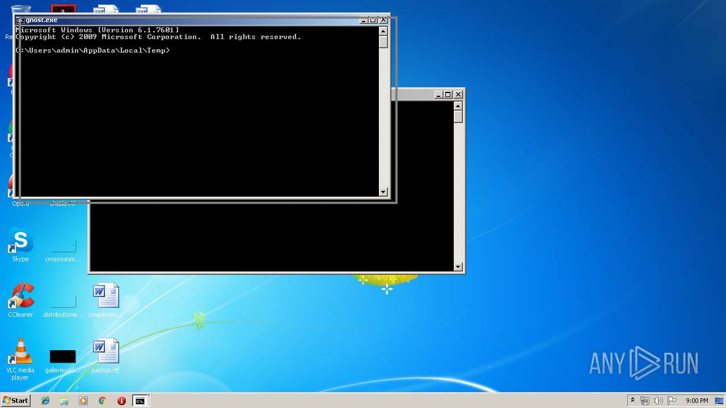The width and height of the screenshot is (726, 408).
Task: Open the ghost.exe console system menu icon
Action: click(x=20, y=20)
